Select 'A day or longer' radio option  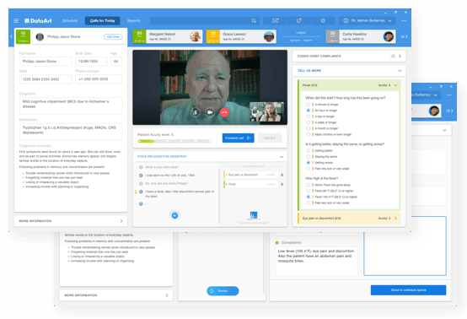(x=309, y=116)
